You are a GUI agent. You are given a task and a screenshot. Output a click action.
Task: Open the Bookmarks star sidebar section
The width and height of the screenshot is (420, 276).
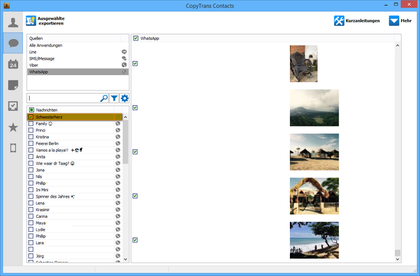click(13, 127)
